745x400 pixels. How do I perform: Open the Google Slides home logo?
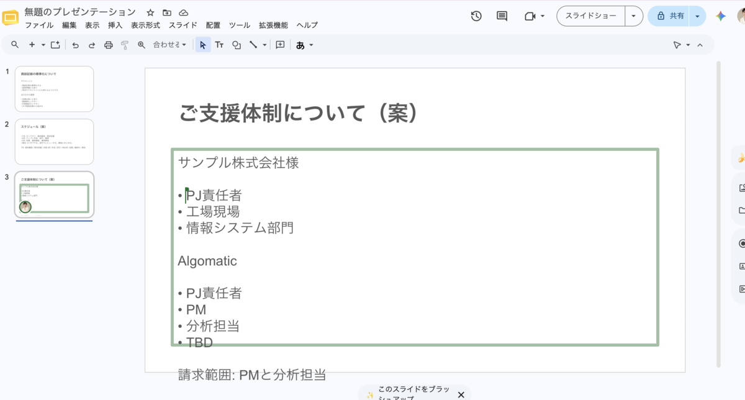tap(11, 17)
